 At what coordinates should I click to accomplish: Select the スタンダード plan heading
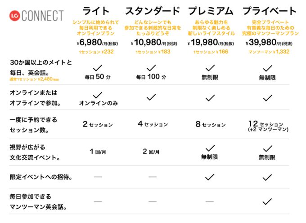tap(153, 11)
